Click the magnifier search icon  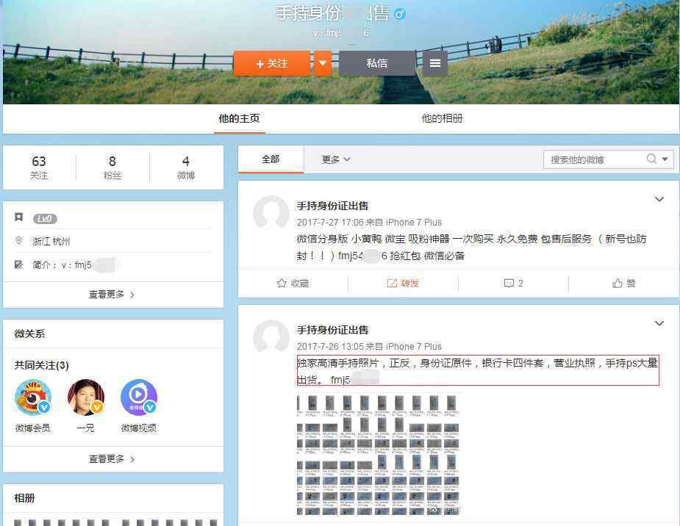(x=651, y=159)
